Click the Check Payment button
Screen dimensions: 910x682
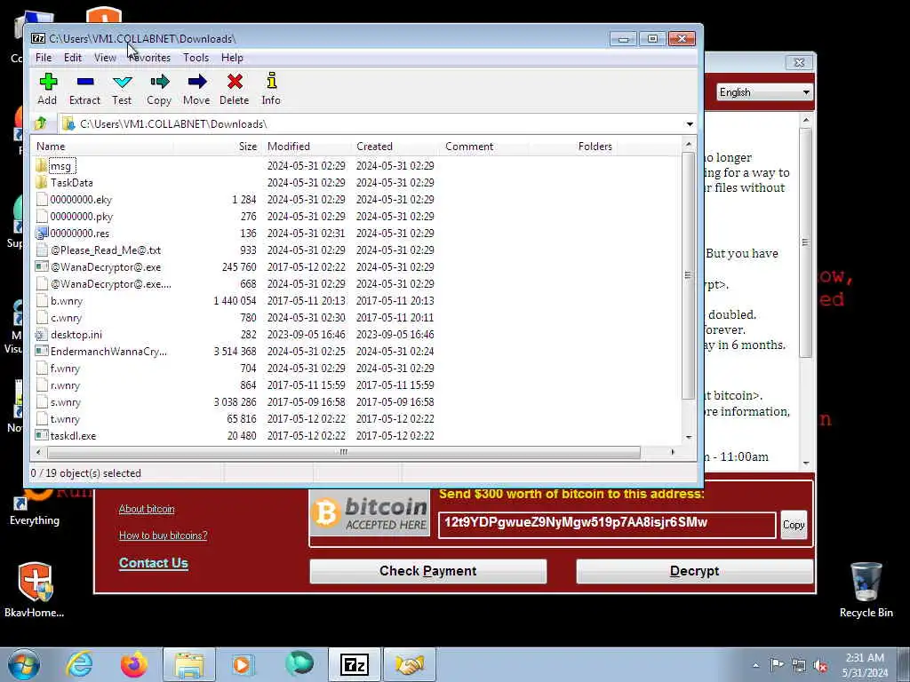(x=428, y=571)
